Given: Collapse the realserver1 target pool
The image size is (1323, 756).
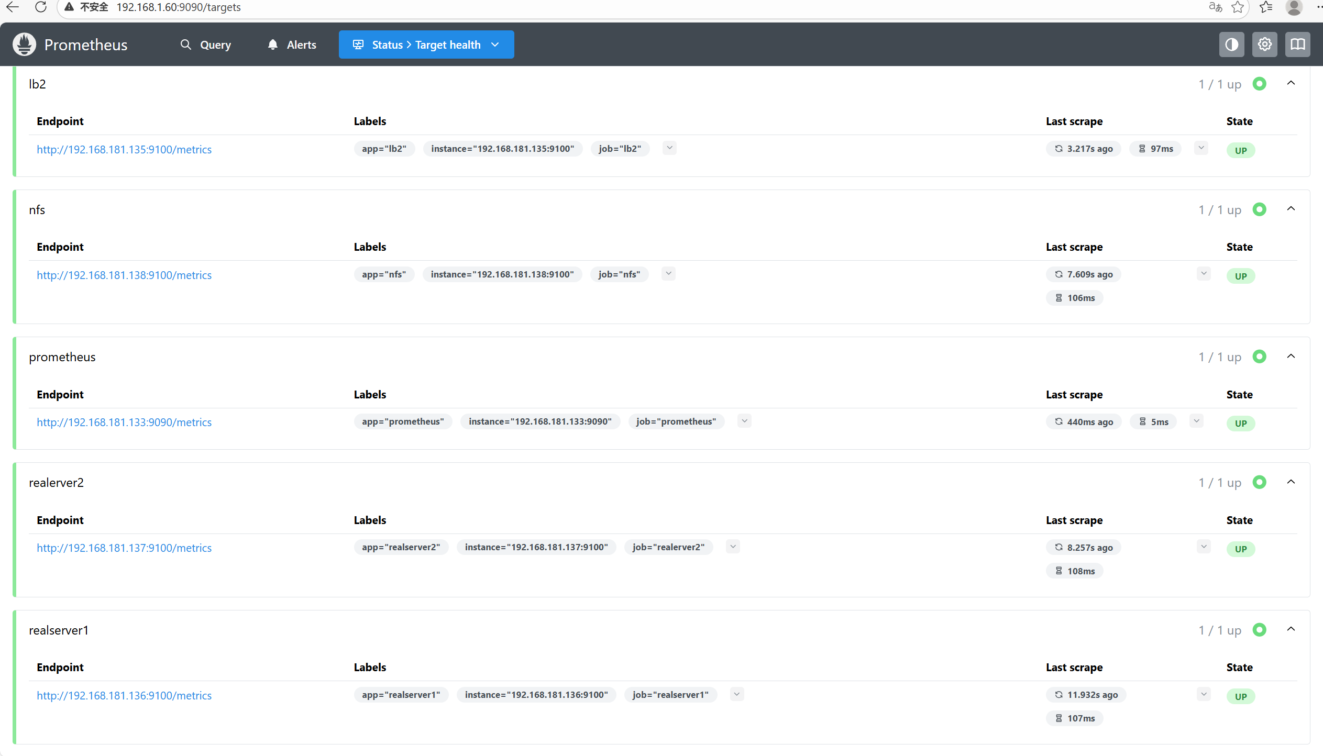Looking at the screenshot, I should (x=1291, y=629).
